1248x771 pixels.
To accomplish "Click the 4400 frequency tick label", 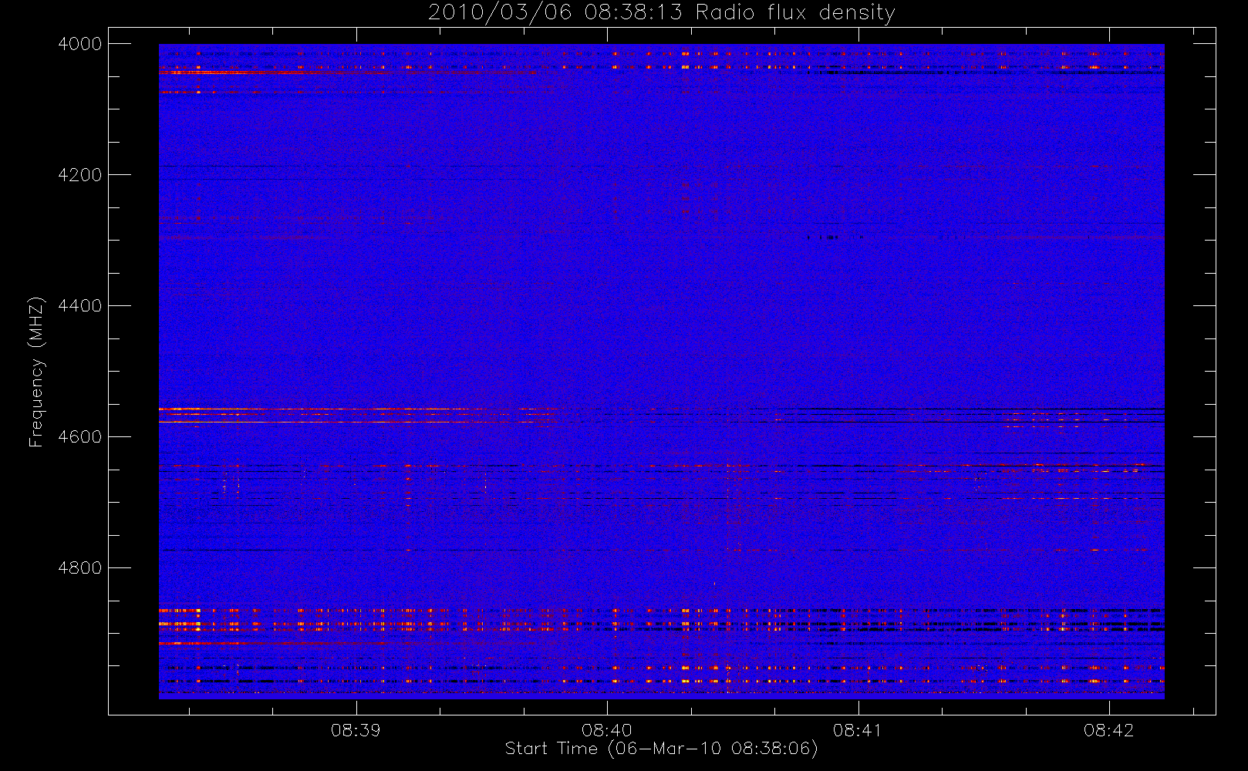I will tap(80, 306).
